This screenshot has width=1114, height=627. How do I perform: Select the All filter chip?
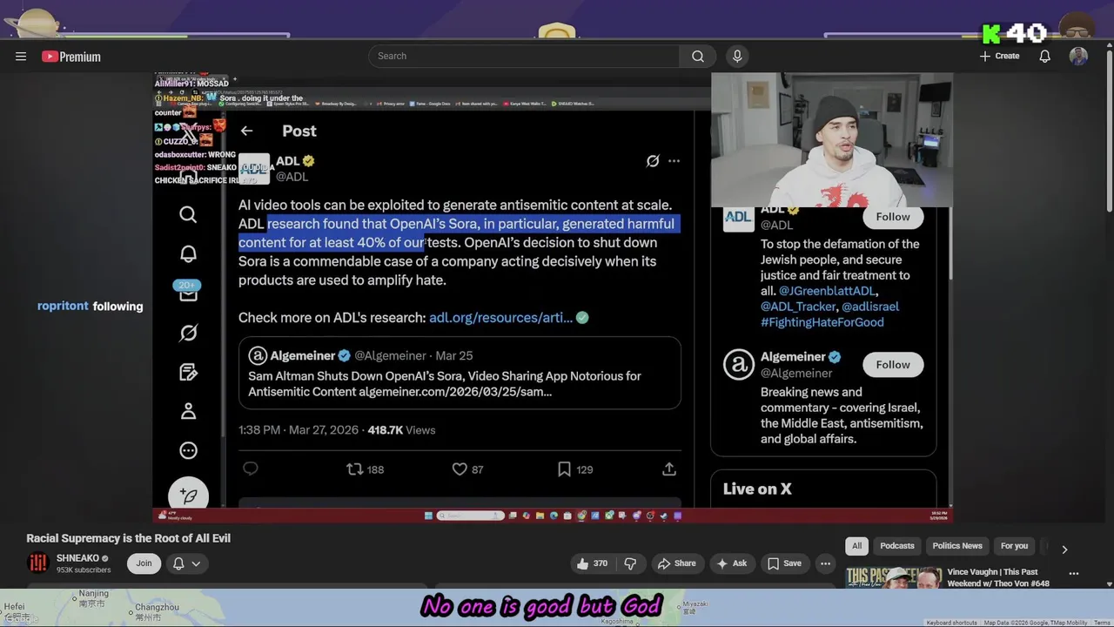click(x=856, y=546)
